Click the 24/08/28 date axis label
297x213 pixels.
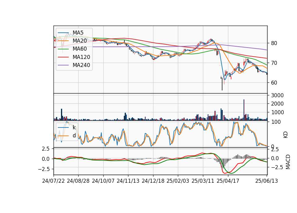[x=78, y=181]
